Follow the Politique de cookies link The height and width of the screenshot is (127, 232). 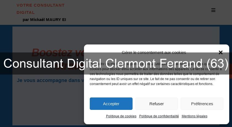pyautogui.click(x=121, y=116)
